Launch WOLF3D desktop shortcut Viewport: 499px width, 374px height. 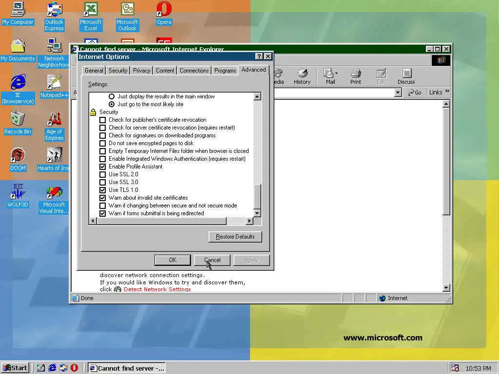(18, 196)
